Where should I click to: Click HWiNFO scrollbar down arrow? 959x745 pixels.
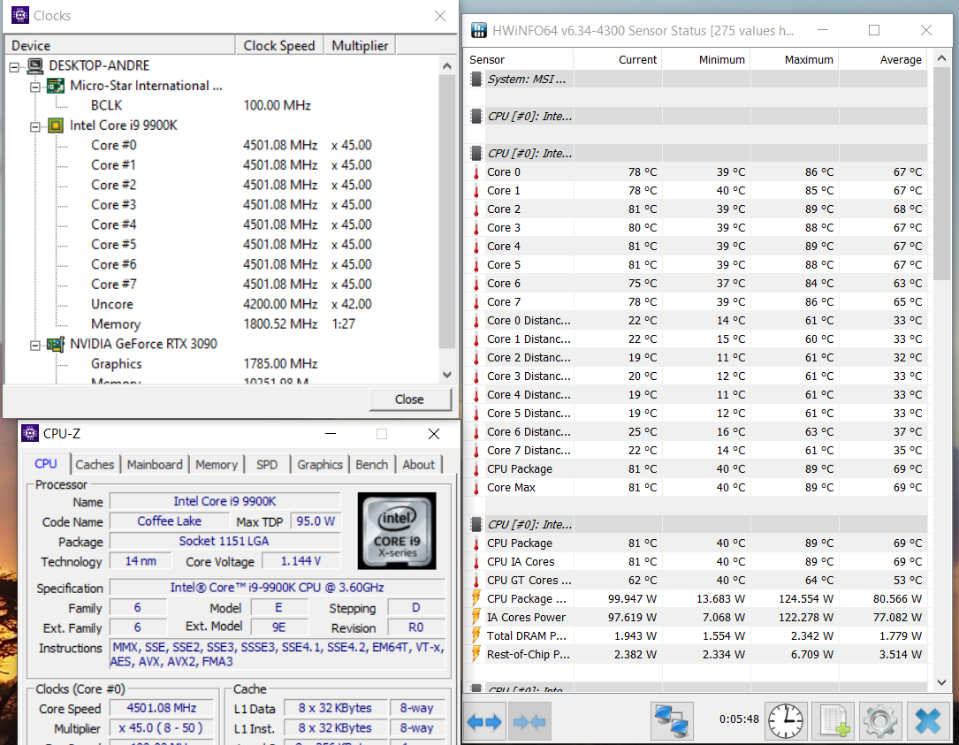click(941, 682)
